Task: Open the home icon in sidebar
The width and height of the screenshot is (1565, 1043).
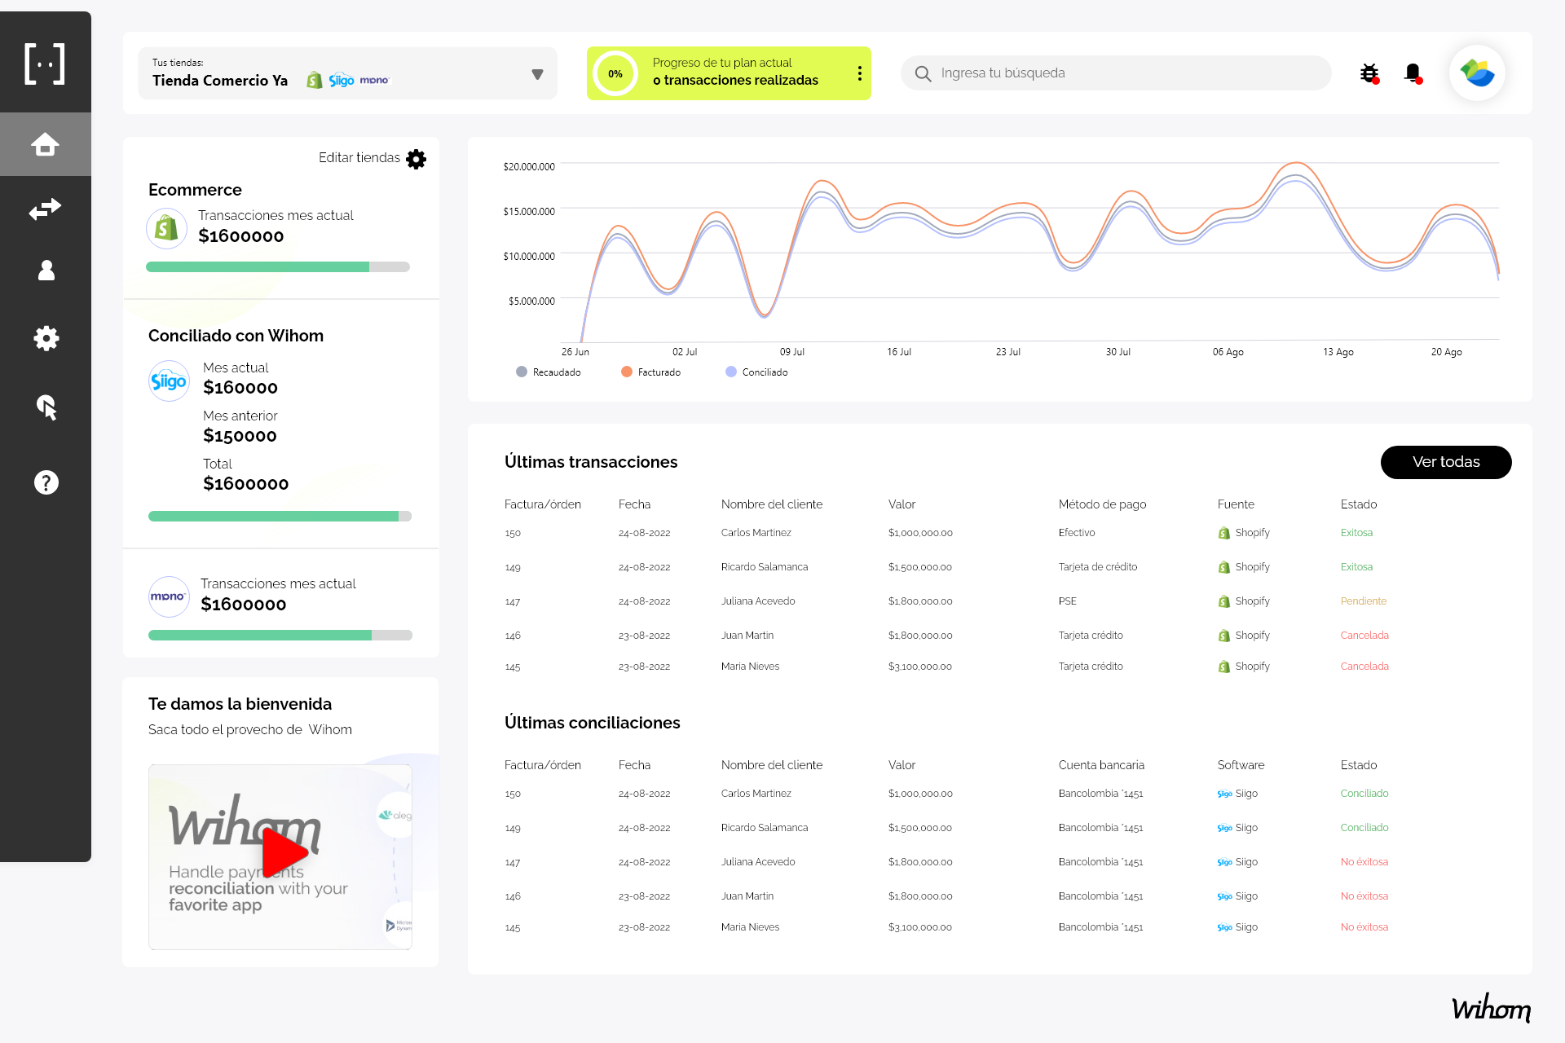Action: click(45, 144)
